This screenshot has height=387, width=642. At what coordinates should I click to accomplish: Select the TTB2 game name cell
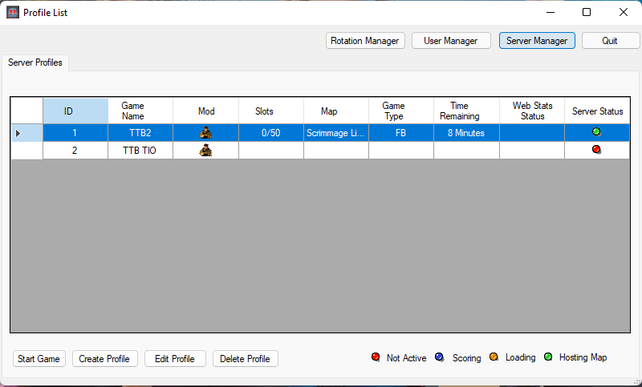tap(140, 133)
